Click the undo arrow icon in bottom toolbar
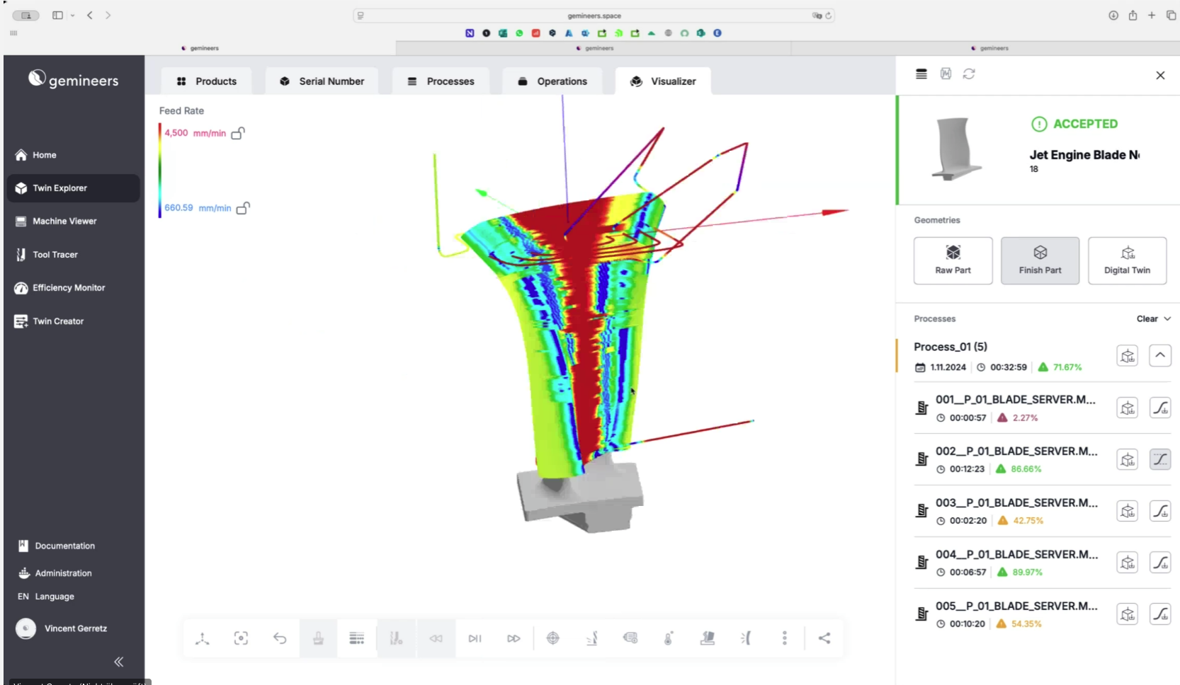 click(x=280, y=638)
